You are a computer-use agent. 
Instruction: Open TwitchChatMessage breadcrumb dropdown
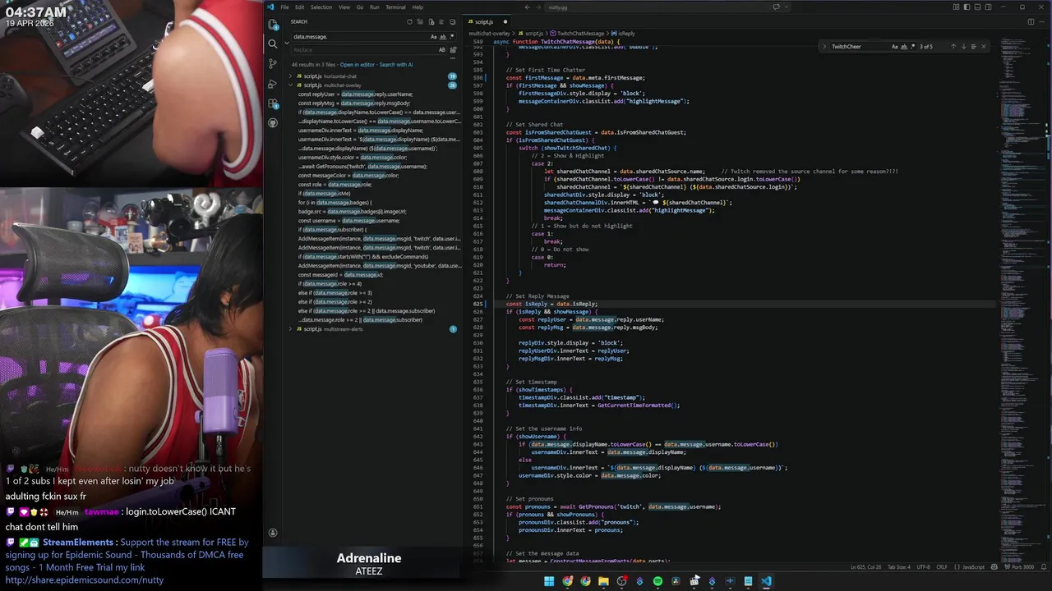coord(579,34)
